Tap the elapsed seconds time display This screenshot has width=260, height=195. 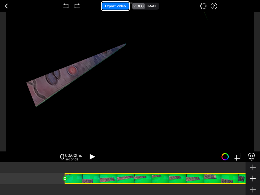[x=71, y=157]
